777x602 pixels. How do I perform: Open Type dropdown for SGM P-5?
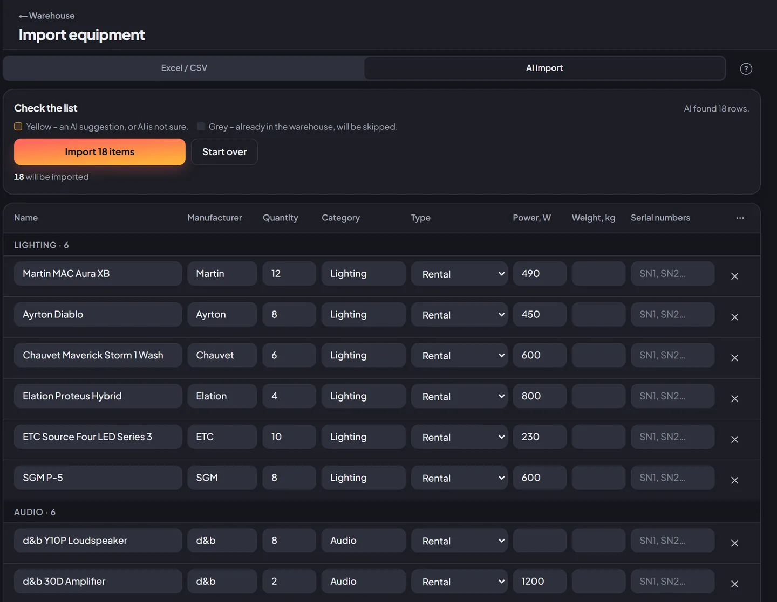point(459,478)
